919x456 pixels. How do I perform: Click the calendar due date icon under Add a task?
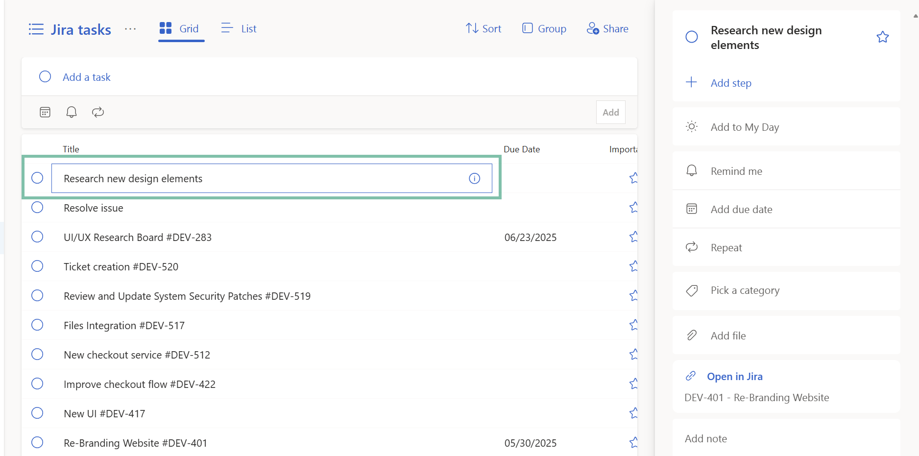point(45,112)
